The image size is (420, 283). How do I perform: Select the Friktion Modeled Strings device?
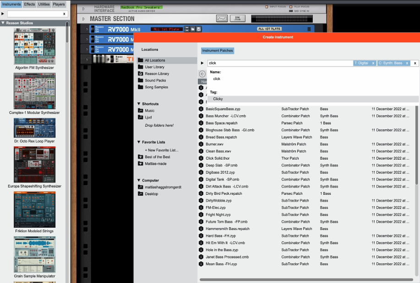coord(34,209)
